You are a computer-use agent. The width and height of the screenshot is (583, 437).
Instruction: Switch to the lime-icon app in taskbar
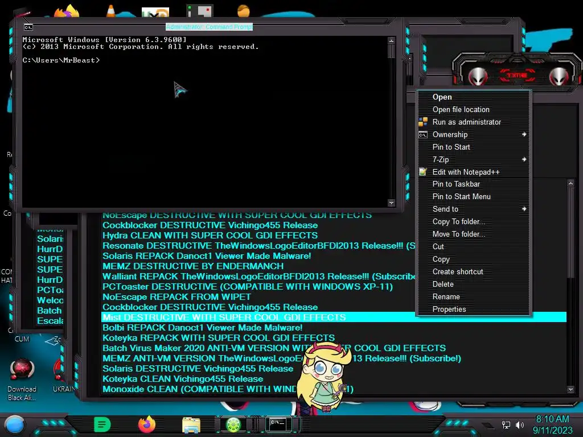(233, 424)
